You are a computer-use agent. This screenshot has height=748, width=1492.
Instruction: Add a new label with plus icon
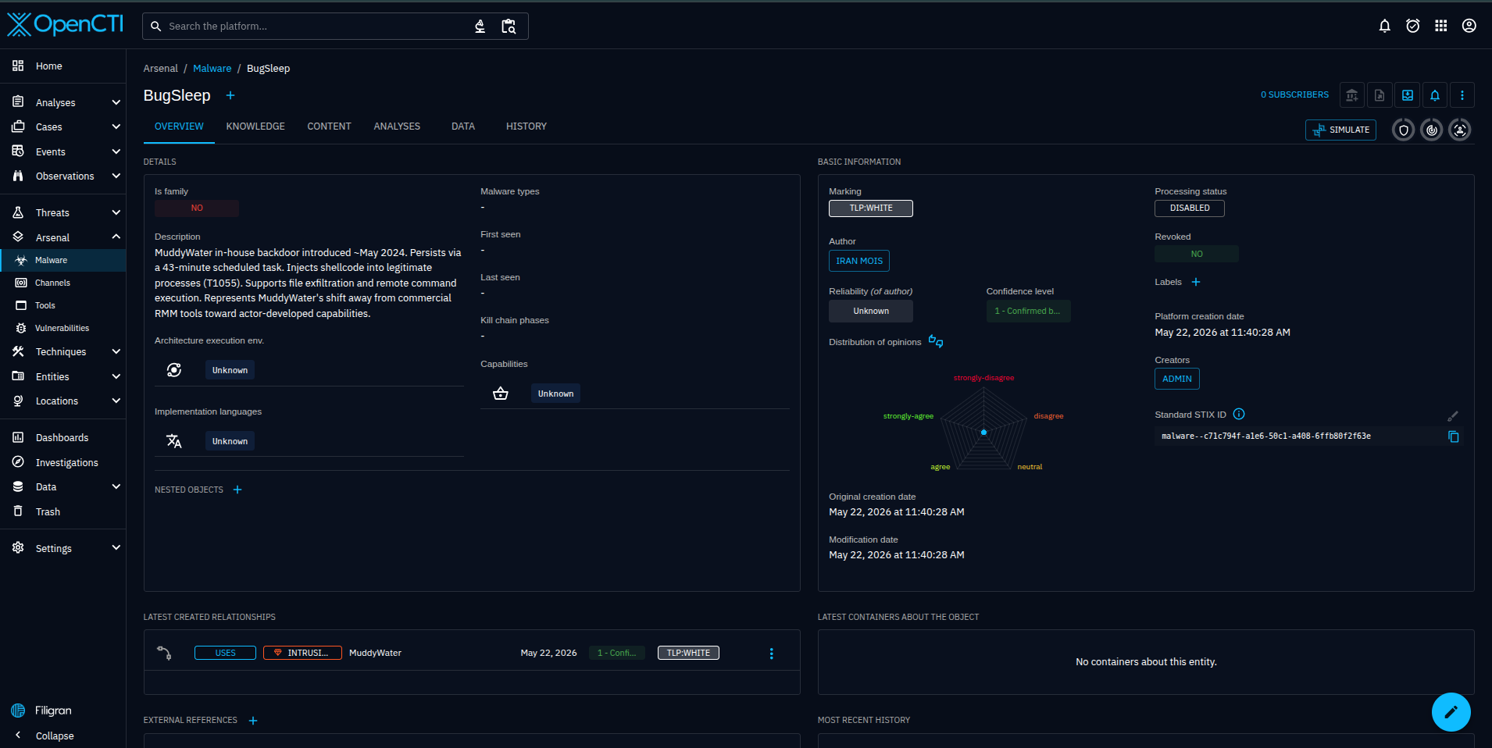pos(1196,282)
